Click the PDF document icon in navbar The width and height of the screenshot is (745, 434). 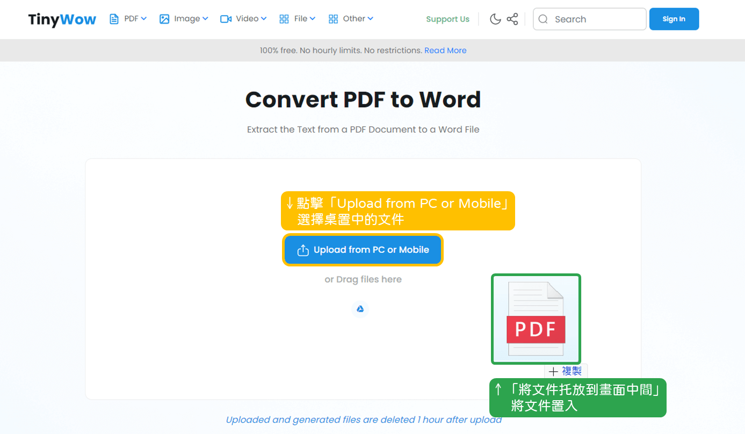pos(114,19)
